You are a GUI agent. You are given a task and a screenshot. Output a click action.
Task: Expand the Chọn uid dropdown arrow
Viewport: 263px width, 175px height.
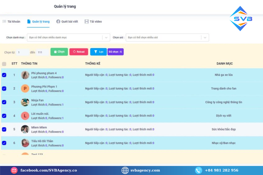[205, 38]
